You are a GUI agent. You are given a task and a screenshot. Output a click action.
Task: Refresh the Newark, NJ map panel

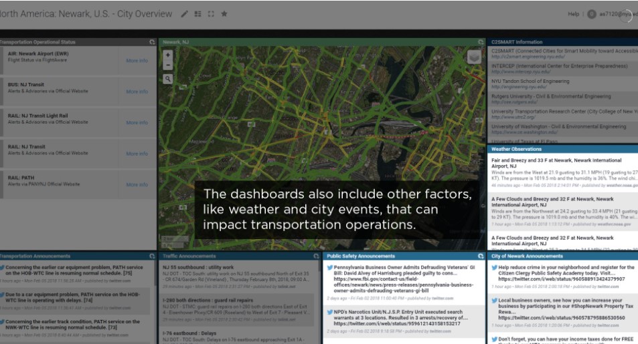[x=483, y=42]
